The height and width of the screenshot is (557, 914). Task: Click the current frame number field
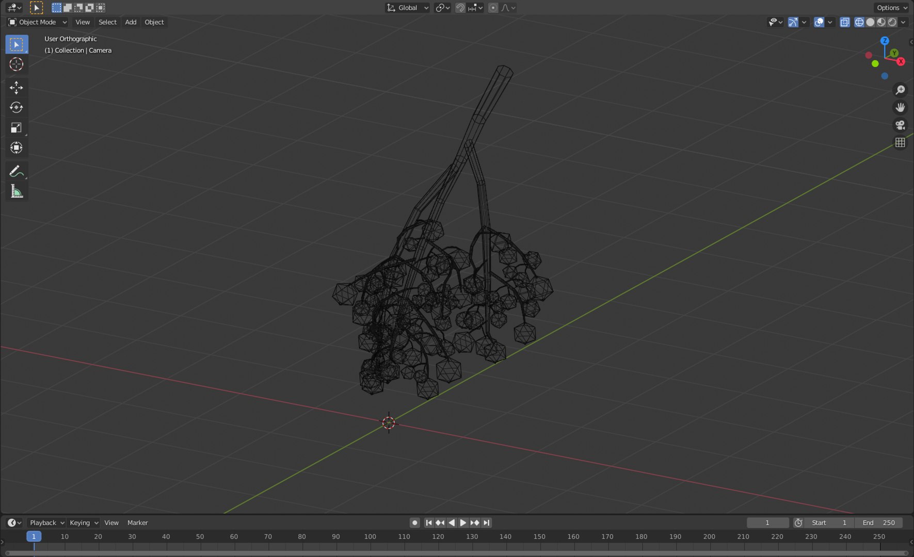coord(767,522)
